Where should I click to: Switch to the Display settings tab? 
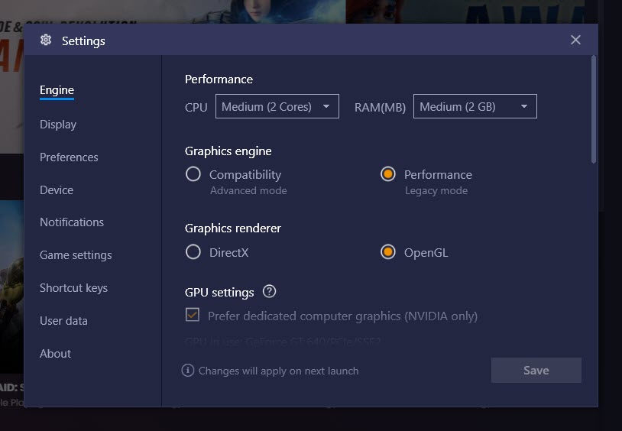(x=58, y=125)
